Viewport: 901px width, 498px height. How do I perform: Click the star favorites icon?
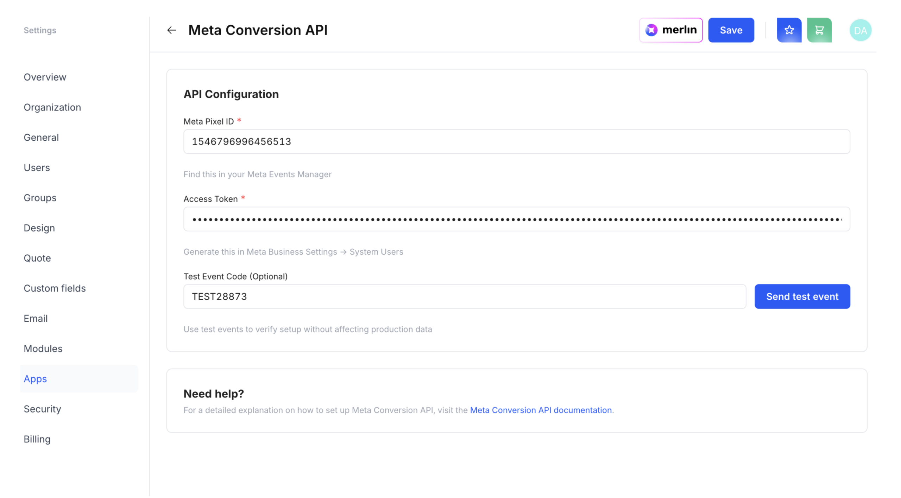(789, 30)
